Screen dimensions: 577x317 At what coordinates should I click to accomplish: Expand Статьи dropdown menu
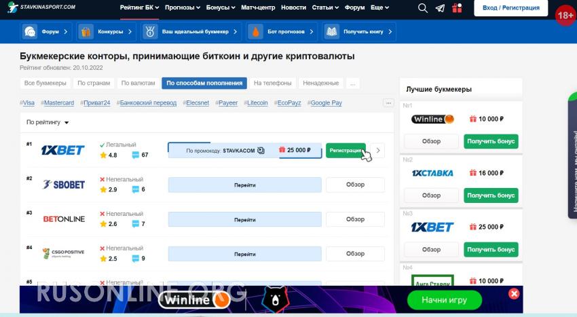pos(325,7)
